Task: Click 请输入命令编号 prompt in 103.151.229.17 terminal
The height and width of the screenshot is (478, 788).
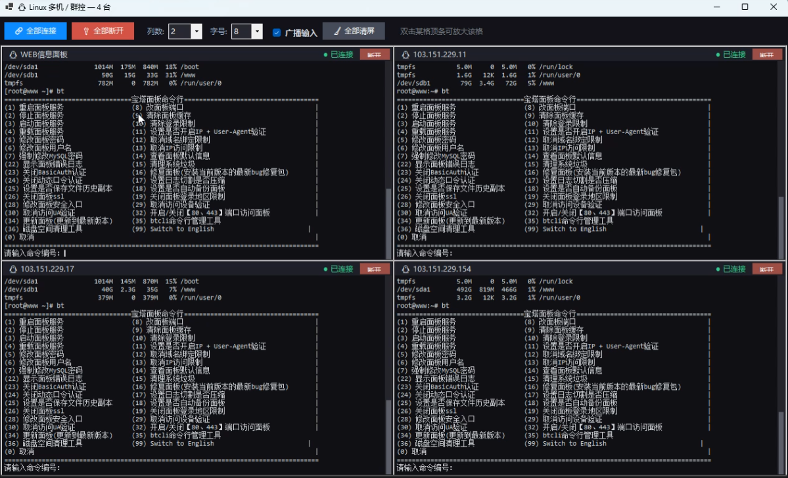Action: [x=33, y=468]
